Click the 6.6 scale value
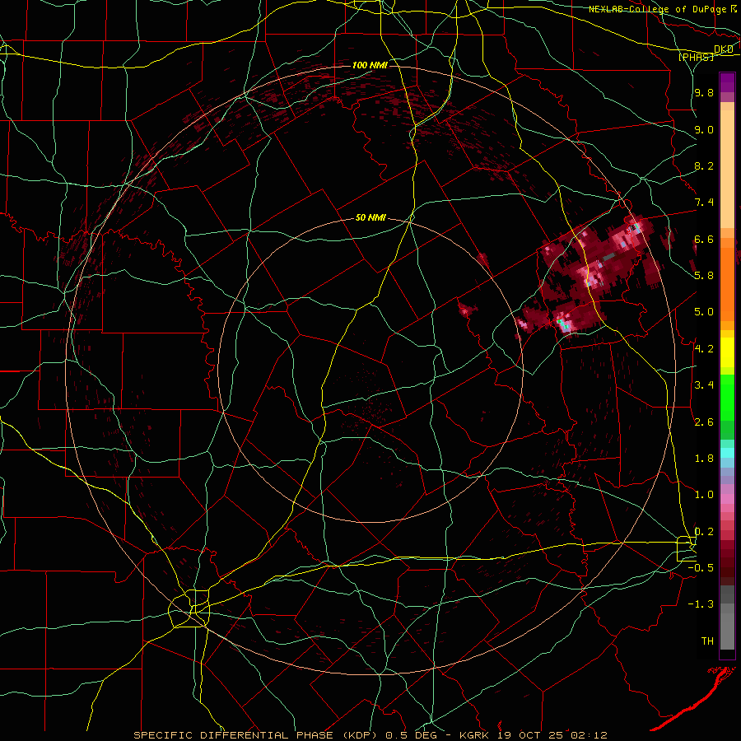This screenshot has width=741, height=741. coord(704,239)
